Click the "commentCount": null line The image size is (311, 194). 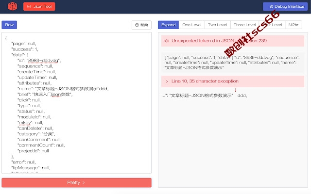41,145
